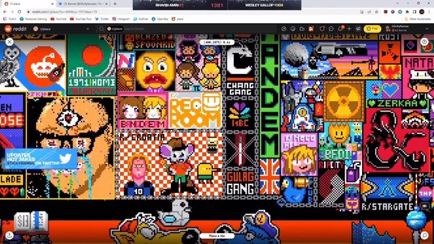Open the notifications bell
Image resolution: width=434 pixels, height=244 pixels.
point(340,28)
